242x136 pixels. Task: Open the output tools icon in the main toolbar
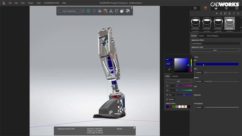tap(122, 11)
